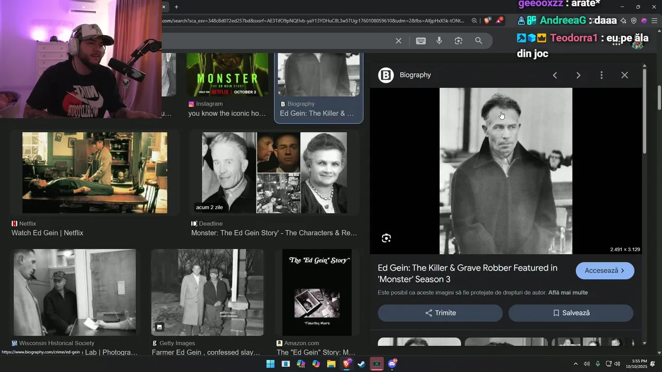
Task: Open Task View on taskbar
Action: click(285, 364)
